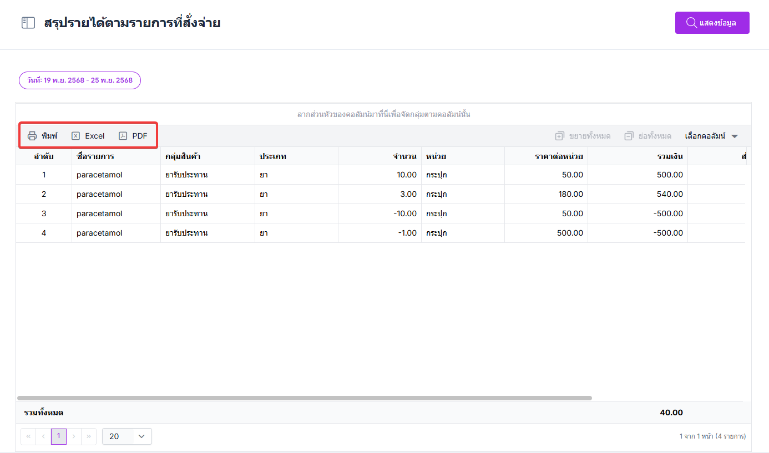This screenshot has height=453, width=769.
Task: Go to the first page arrow
Action: point(28,436)
